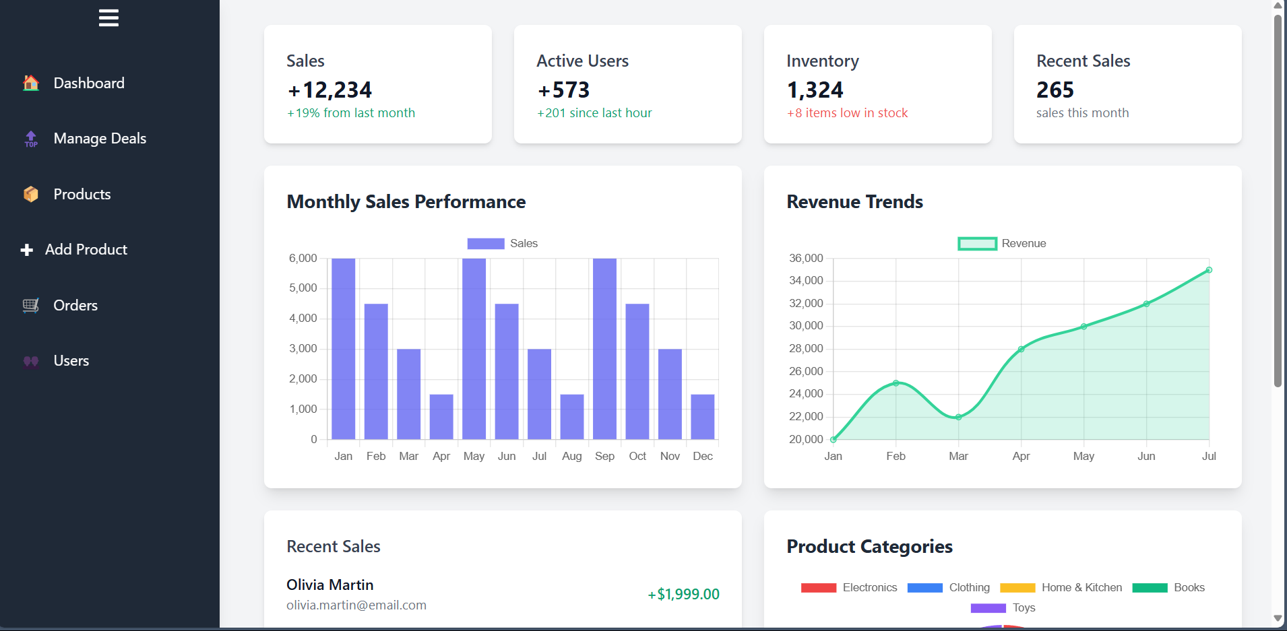Click the Manage Deals arrow icon
1287x631 pixels.
[31, 139]
